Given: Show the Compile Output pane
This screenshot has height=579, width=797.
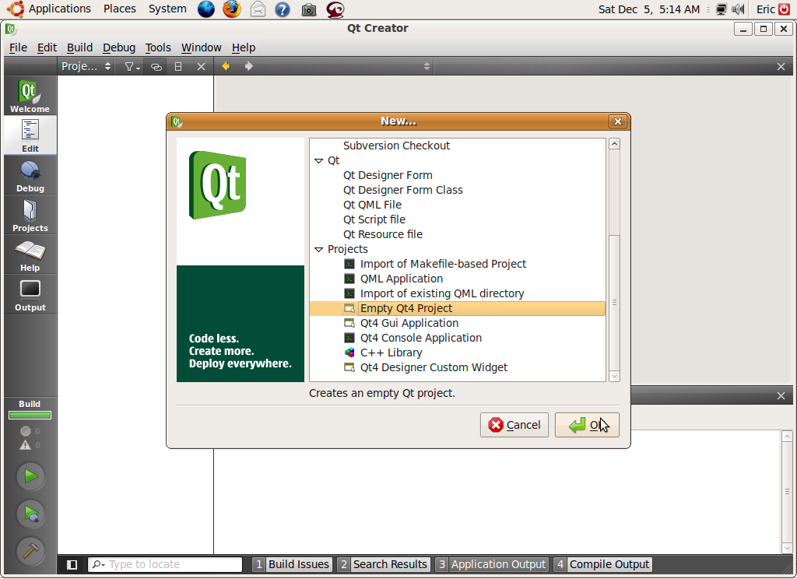Looking at the screenshot, I should [x=602, y=564].
